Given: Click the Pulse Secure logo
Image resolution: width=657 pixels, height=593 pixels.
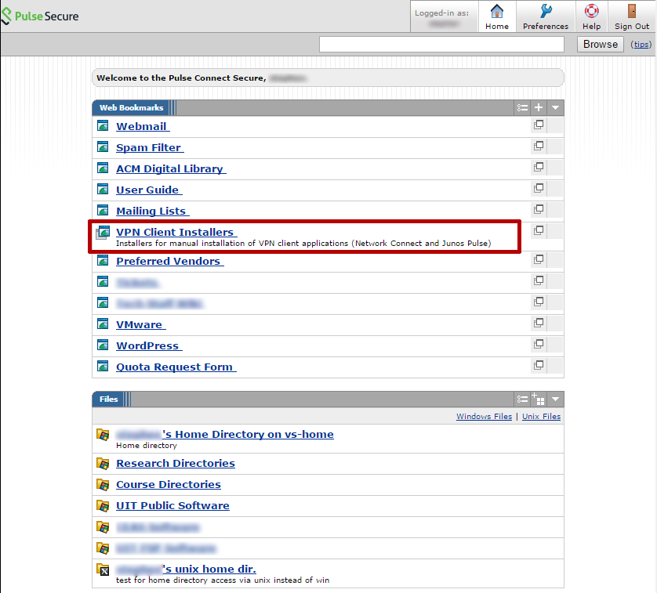Looking at the screenshot, I should point(40,16).
